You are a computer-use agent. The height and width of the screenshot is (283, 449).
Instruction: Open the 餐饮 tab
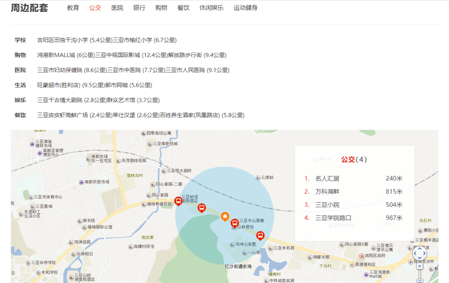[x=183, y=8]
